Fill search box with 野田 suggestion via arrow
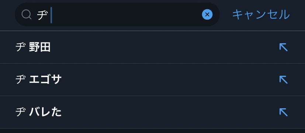This screenshot has height=133, width=305. click(x=283, y=47)
